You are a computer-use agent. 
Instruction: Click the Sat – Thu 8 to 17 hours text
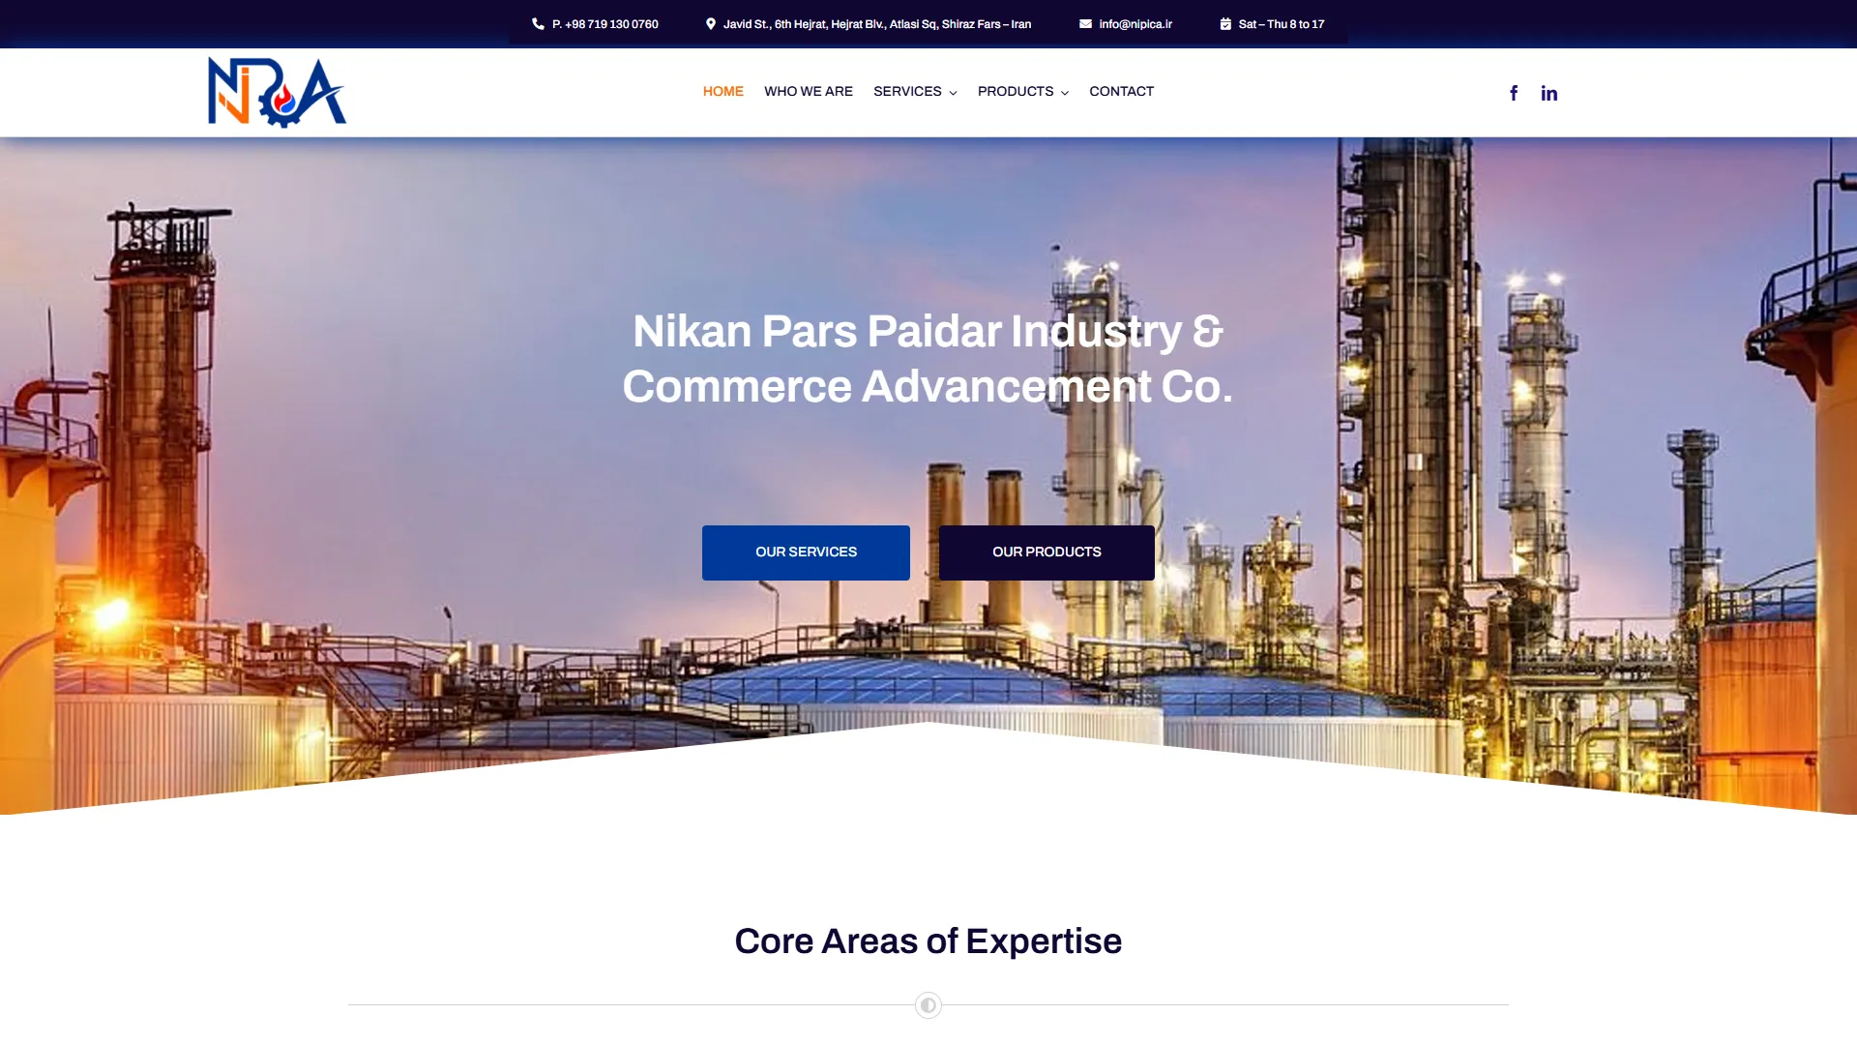coord(1282,24)
